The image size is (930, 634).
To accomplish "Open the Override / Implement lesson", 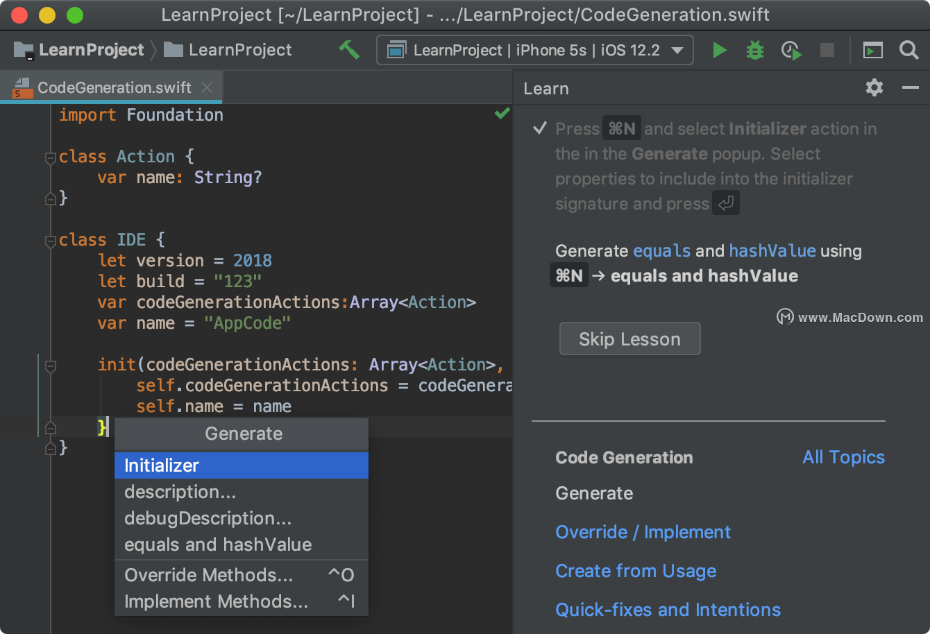I will coord(643,532).
